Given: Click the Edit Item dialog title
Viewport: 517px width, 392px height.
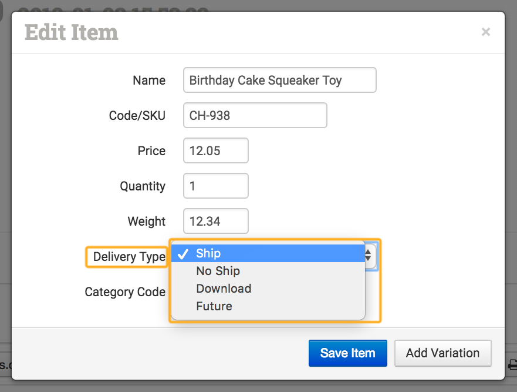Looking at the screenshot, I should click(72, 32).
